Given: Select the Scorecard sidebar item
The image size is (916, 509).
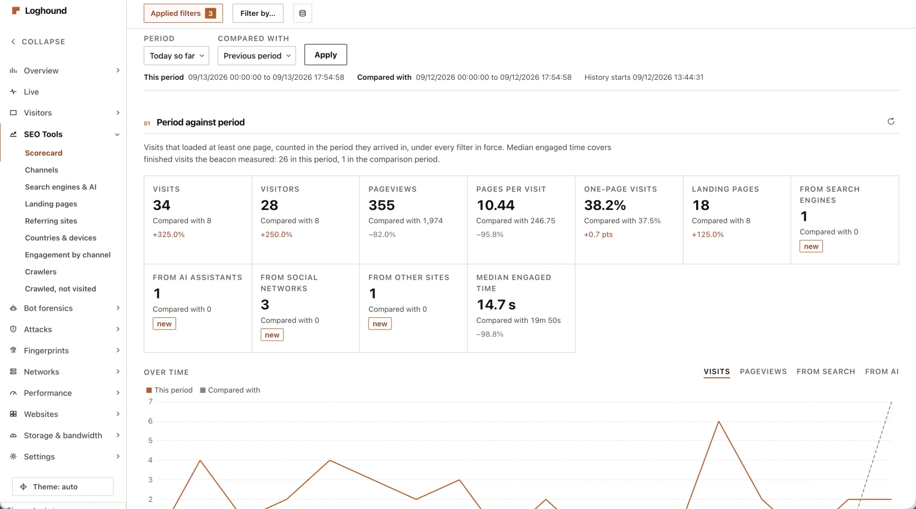Looking at the screenshot, I should [44, 153].
